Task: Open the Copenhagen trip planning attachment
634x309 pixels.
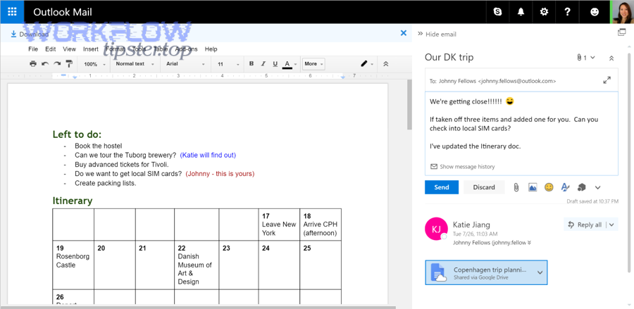Action: 480,272
